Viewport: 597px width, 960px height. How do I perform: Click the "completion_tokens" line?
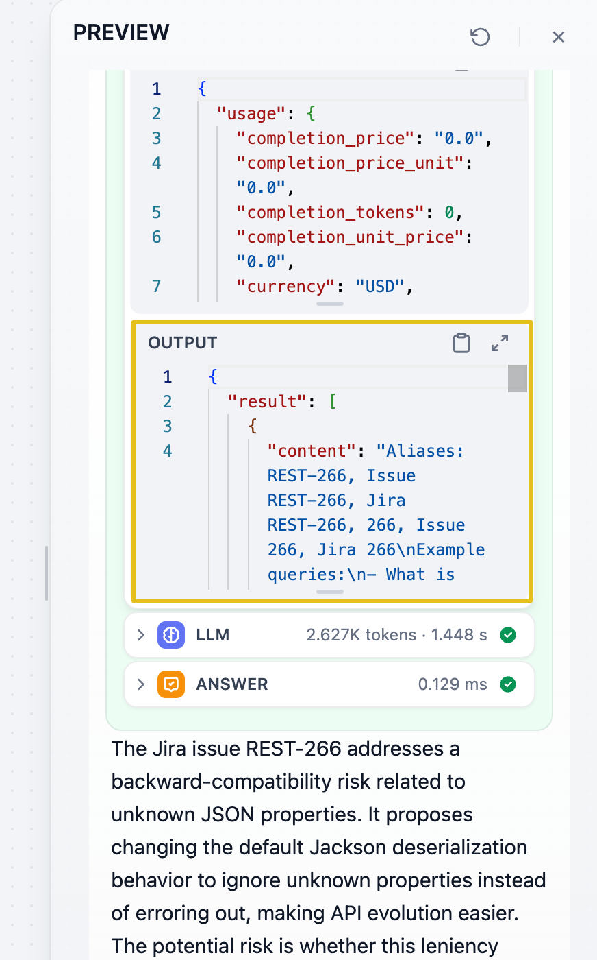350,213
